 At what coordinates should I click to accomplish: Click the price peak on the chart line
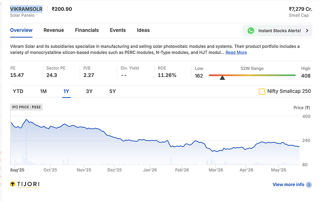click(x=26, y=119)
